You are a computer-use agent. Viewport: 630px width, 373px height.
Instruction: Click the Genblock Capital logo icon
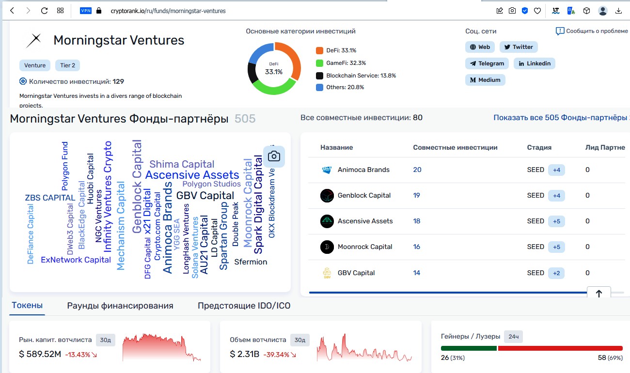(327, 196)
